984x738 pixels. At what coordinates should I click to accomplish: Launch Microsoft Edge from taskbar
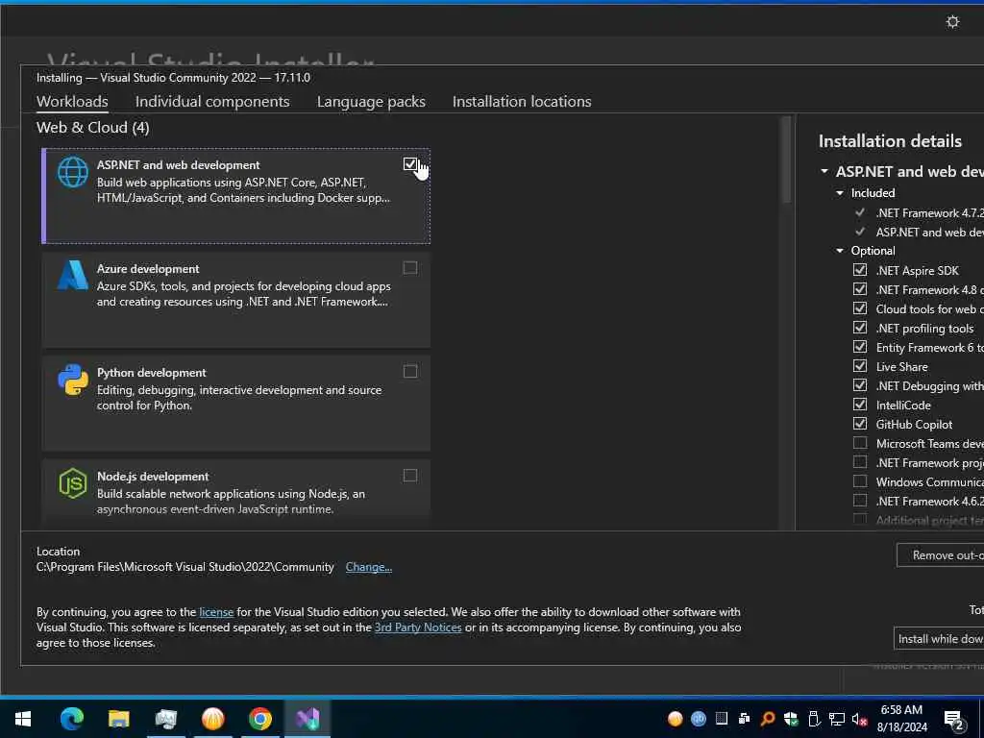pos(71,718)
